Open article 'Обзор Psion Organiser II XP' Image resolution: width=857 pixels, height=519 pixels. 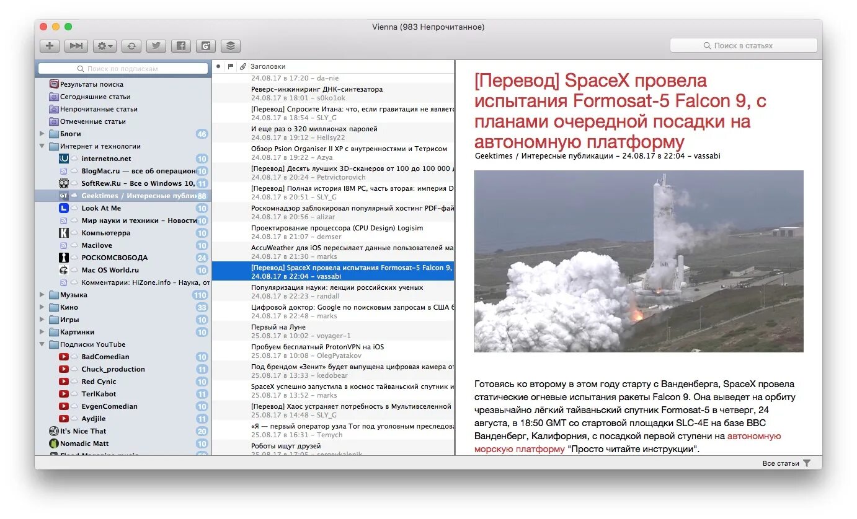334,153
